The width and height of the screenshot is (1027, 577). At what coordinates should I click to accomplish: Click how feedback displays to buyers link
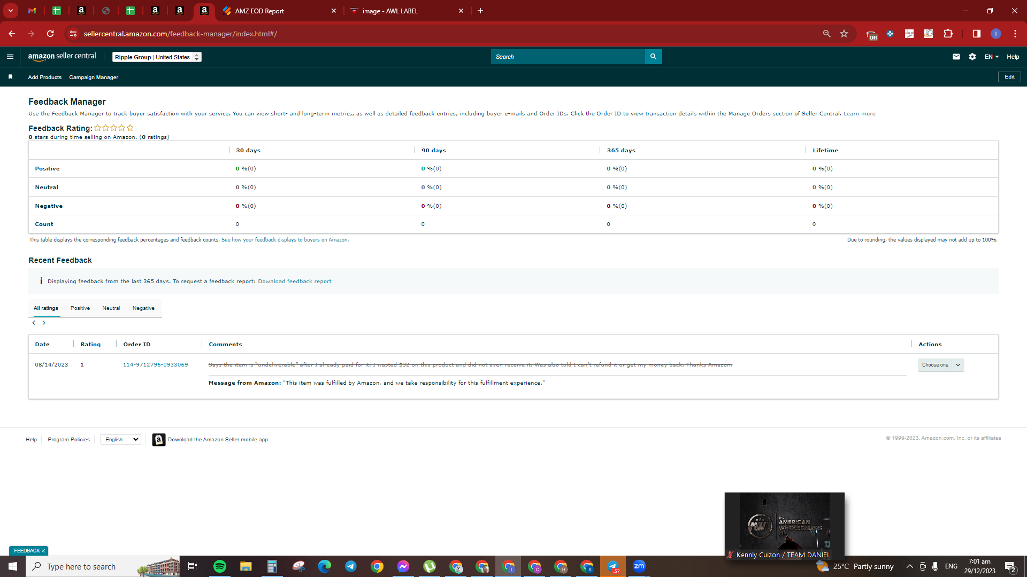(285, 240)
